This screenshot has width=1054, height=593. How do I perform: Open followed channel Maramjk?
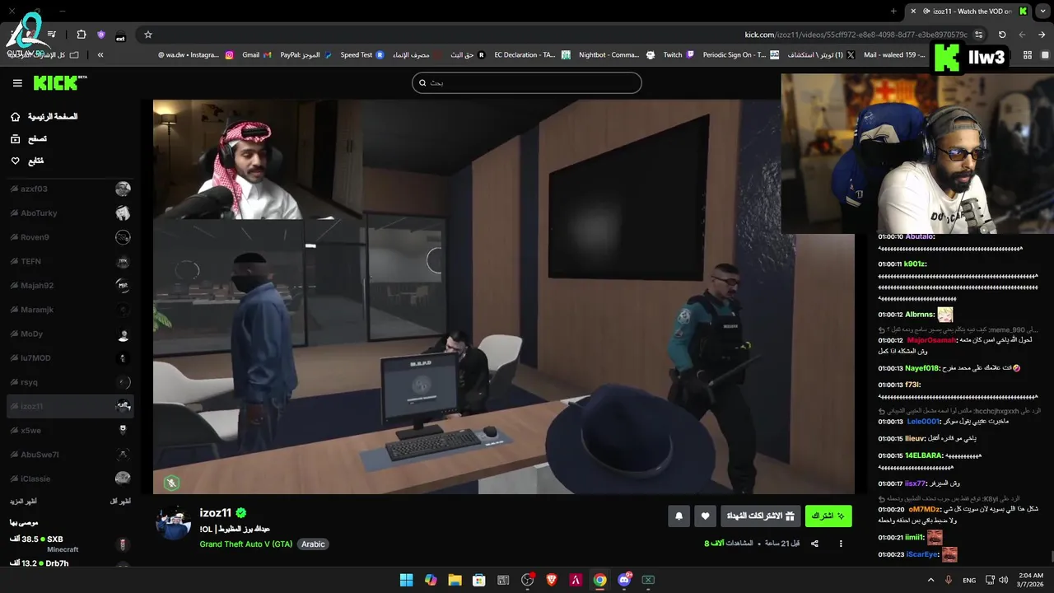[70, 310]
